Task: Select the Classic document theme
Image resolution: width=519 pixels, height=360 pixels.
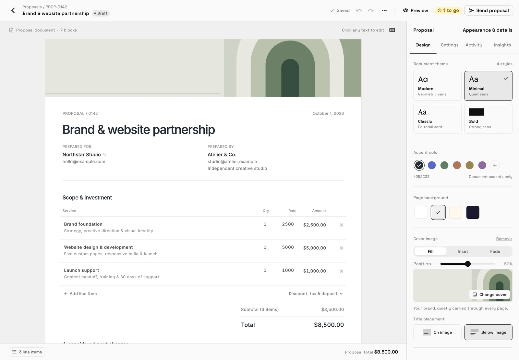Action: pos(437,119)
